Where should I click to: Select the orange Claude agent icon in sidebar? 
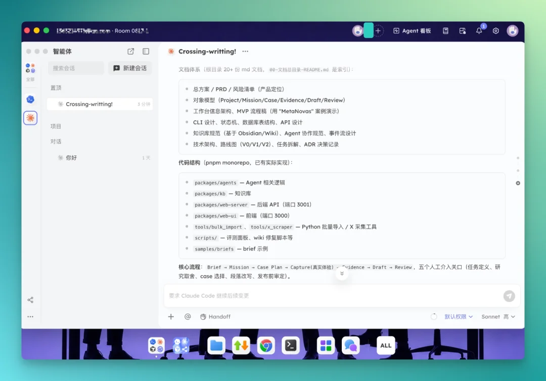pyautogui.click(x=30, y=118)
